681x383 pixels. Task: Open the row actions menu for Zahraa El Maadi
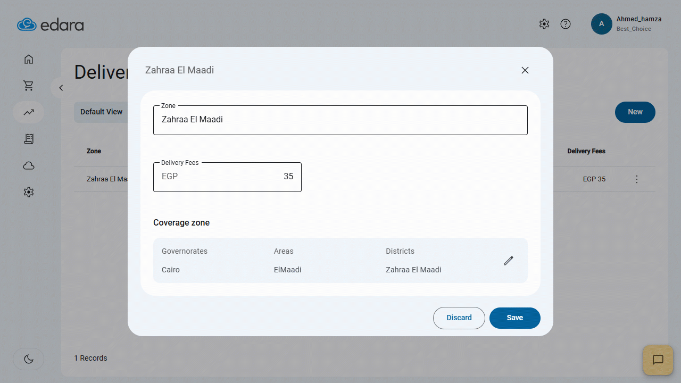click(637, 179)
